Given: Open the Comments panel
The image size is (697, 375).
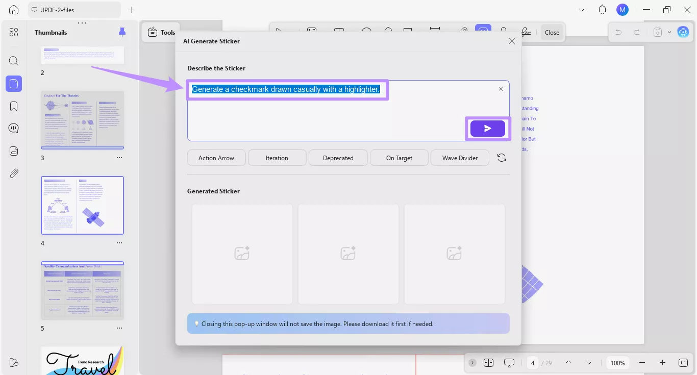Looking at the screenshot, I should [14, 128].
